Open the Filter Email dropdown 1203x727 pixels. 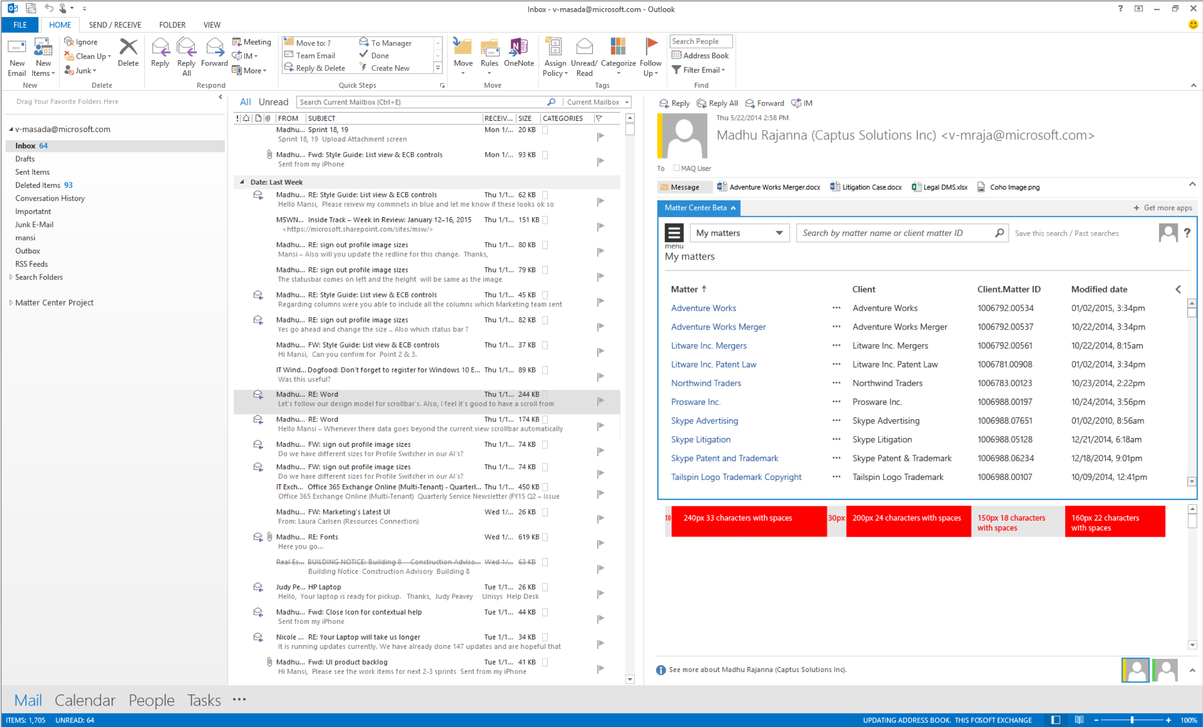point(699,70)
